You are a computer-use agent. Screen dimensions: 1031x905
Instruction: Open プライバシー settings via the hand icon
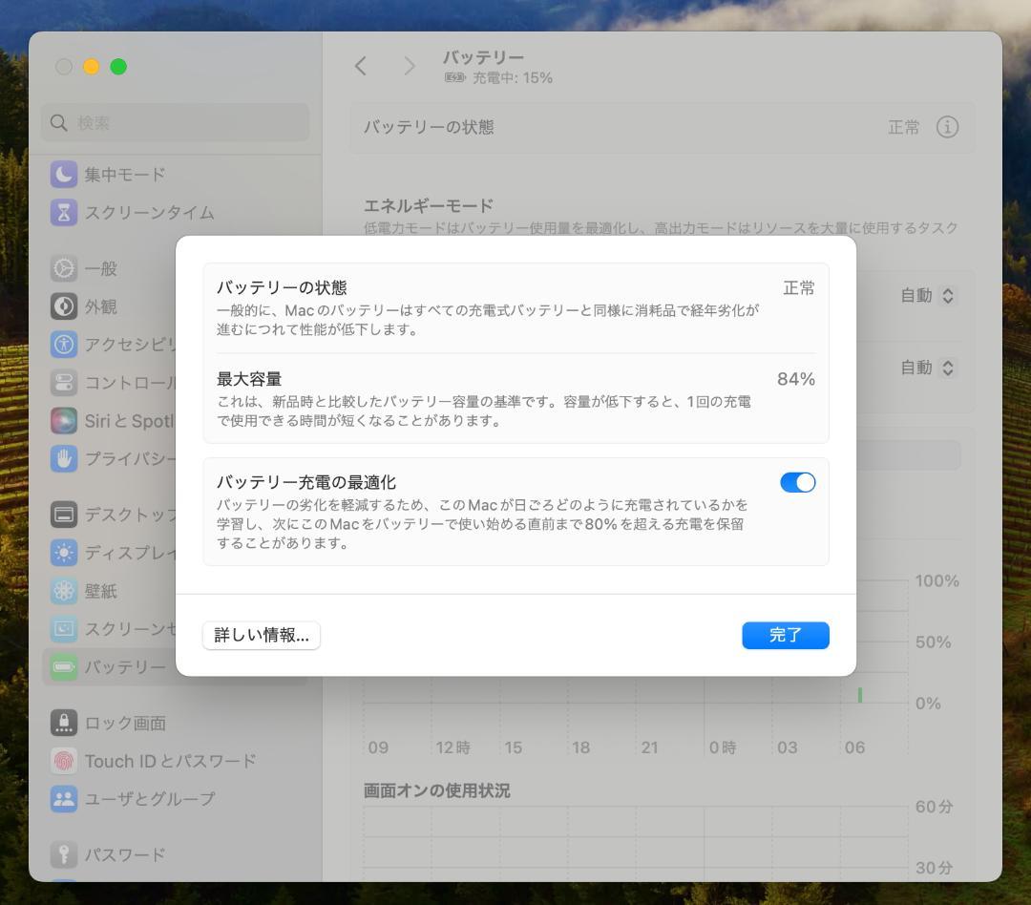(x=63, y=459)
